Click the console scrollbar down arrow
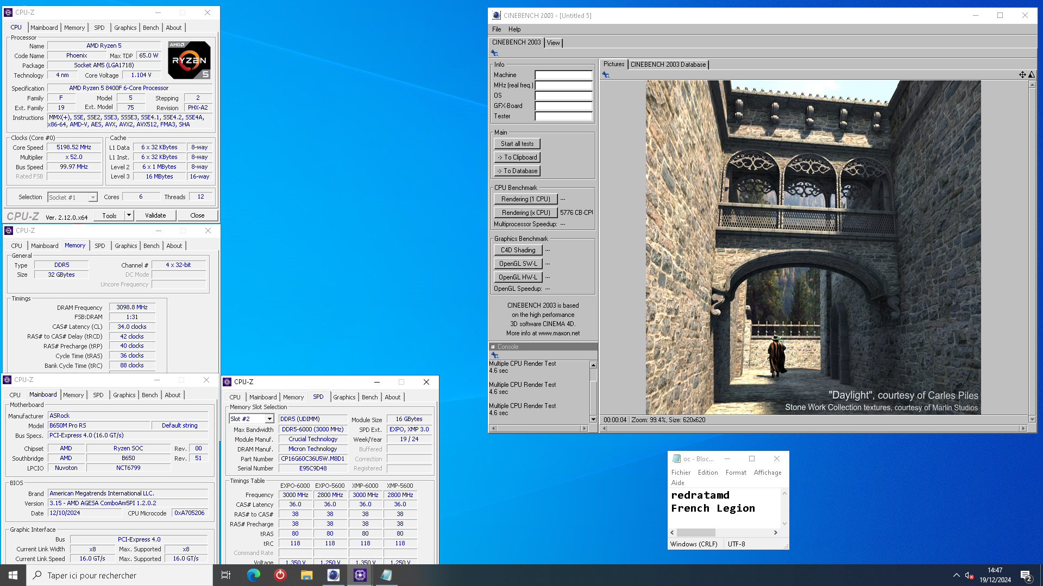 click(x=593, y=419)
